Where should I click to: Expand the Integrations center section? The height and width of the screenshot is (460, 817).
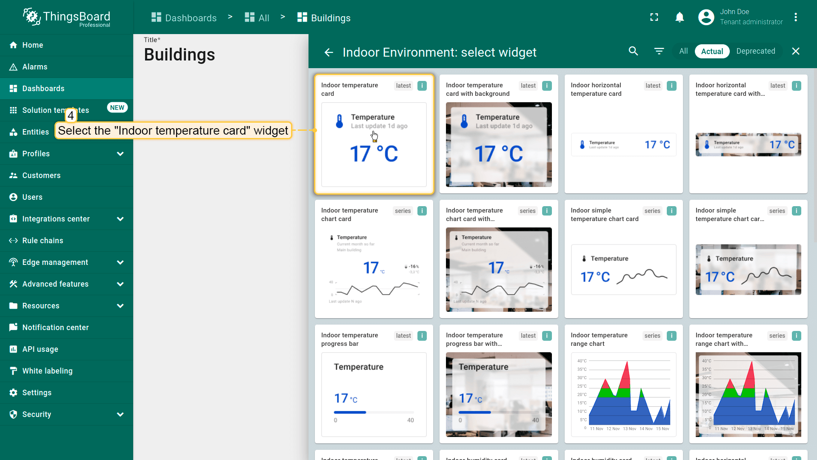120,219
